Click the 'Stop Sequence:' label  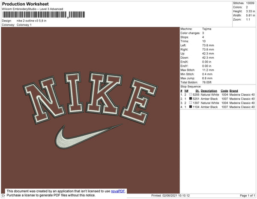tap(191, 87)
